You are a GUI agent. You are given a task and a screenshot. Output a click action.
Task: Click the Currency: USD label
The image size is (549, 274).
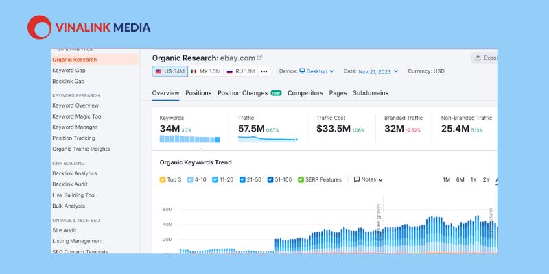426,71
